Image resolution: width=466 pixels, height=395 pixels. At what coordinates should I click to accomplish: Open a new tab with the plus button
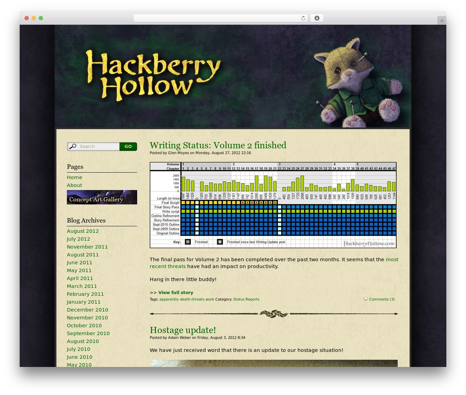coord(442,21)
